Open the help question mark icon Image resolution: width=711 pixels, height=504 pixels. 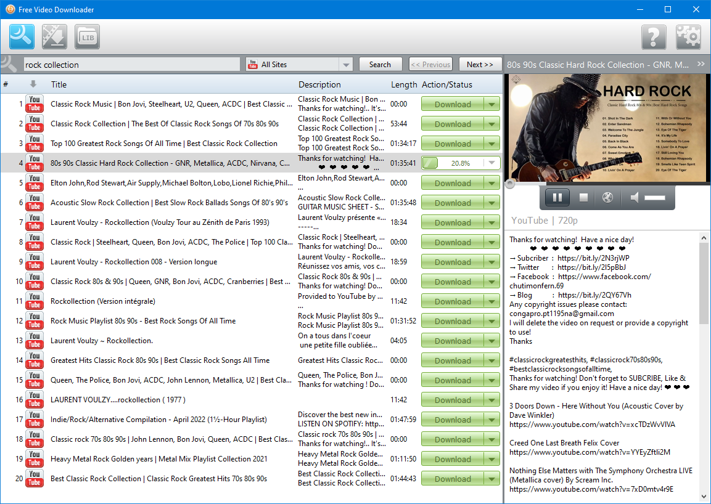point(654,37)
